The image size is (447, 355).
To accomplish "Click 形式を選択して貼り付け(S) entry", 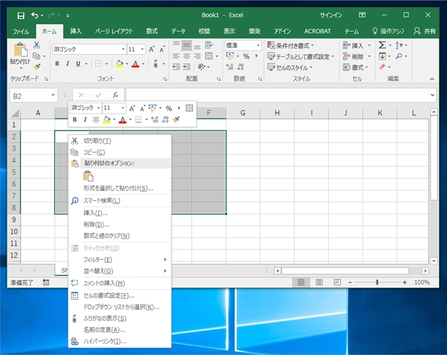I will (x=118, y=188).
